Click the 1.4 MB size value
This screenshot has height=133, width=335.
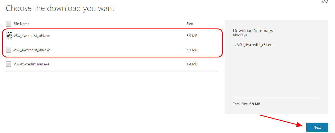pyautogui.click(x=191, y=64)
